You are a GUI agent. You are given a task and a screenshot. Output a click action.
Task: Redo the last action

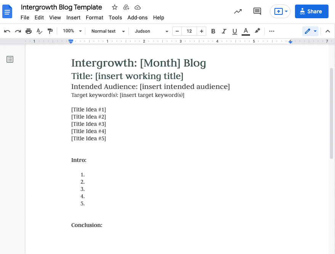(x=18, y=31)
